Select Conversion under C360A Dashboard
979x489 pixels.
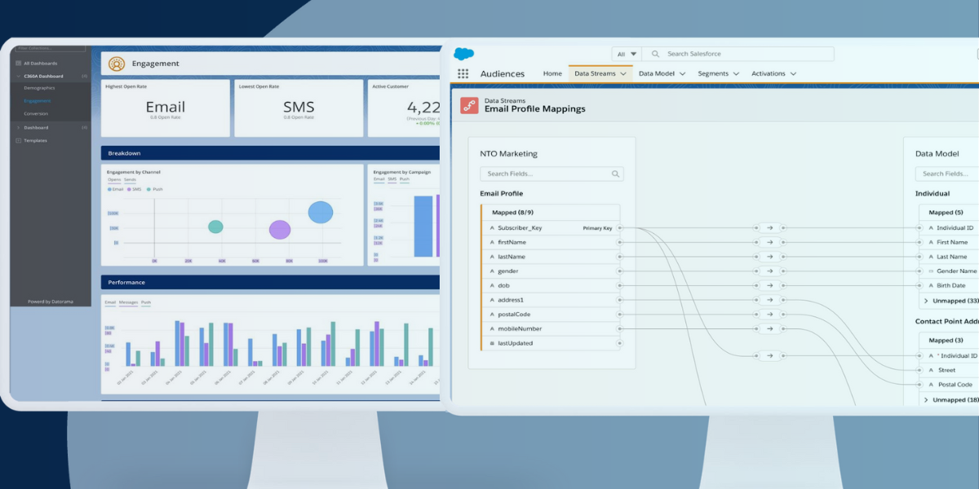coord(36,113)
